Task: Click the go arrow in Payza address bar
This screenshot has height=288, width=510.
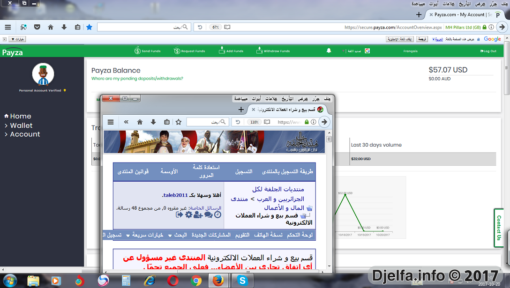Action: (502, 27)
